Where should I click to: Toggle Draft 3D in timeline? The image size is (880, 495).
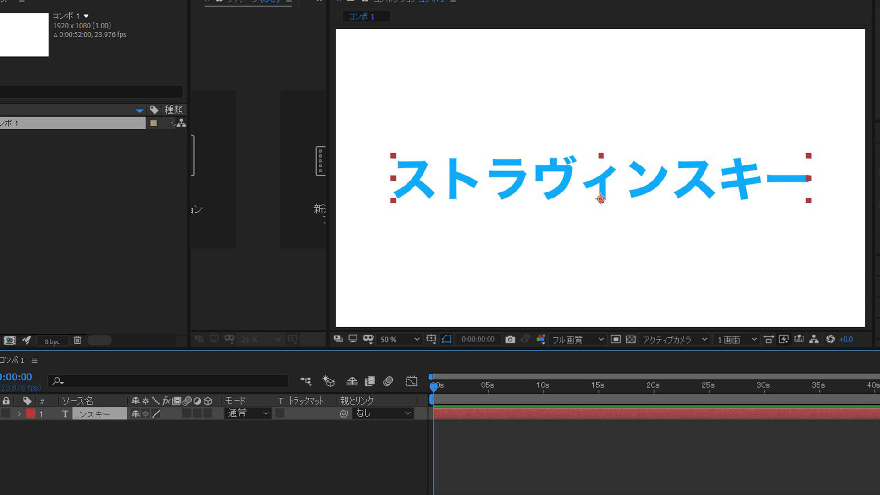coord(329,381)
